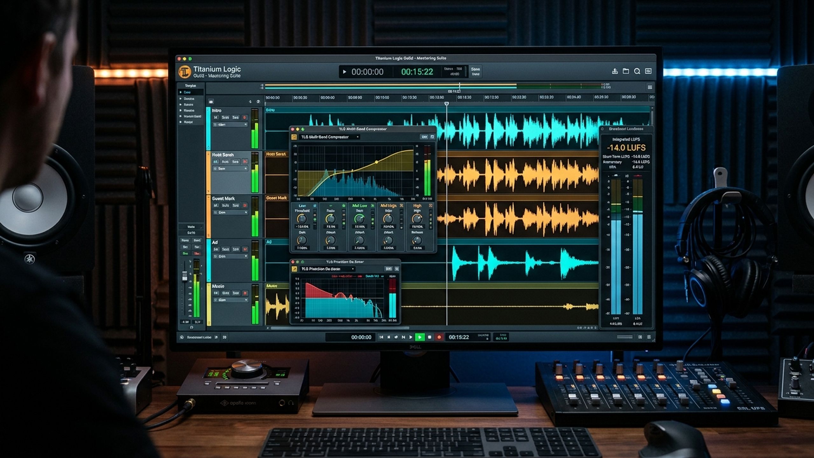The image size is (814, 458).
Task: Click the track list icon above Intro track
Action: pos(211,102)
